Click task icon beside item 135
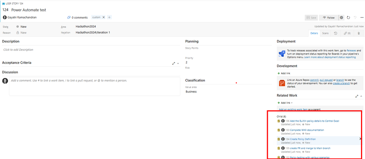 pos(278,148)
